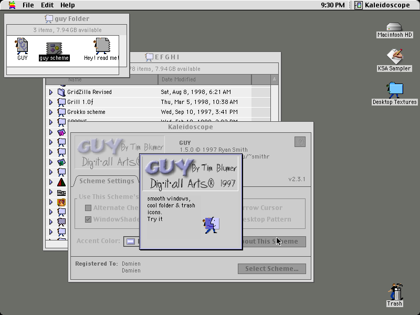This screenshot has width=420, height=315.
Task: Click the guy Folder window title bar
Action: coord(67,19)
